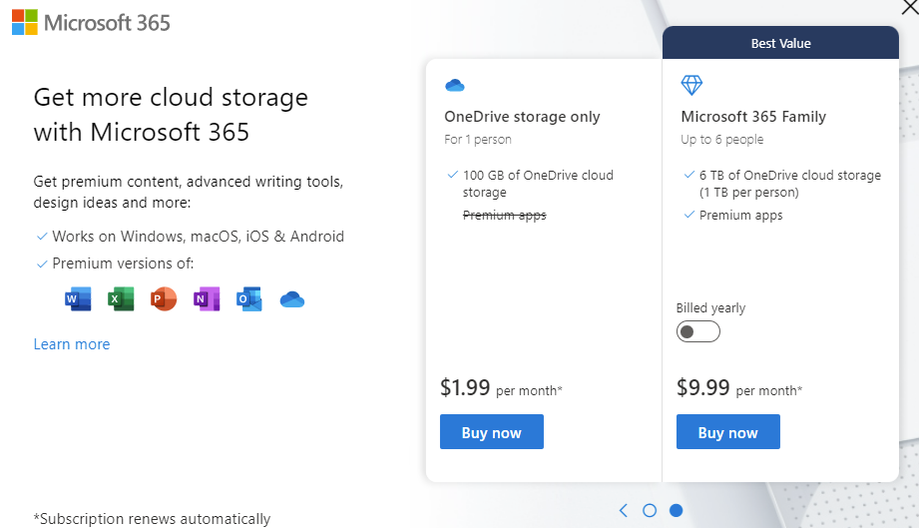Close the Microsoft 365 offer dialog
Screen dimensions: 919x528
910,6
